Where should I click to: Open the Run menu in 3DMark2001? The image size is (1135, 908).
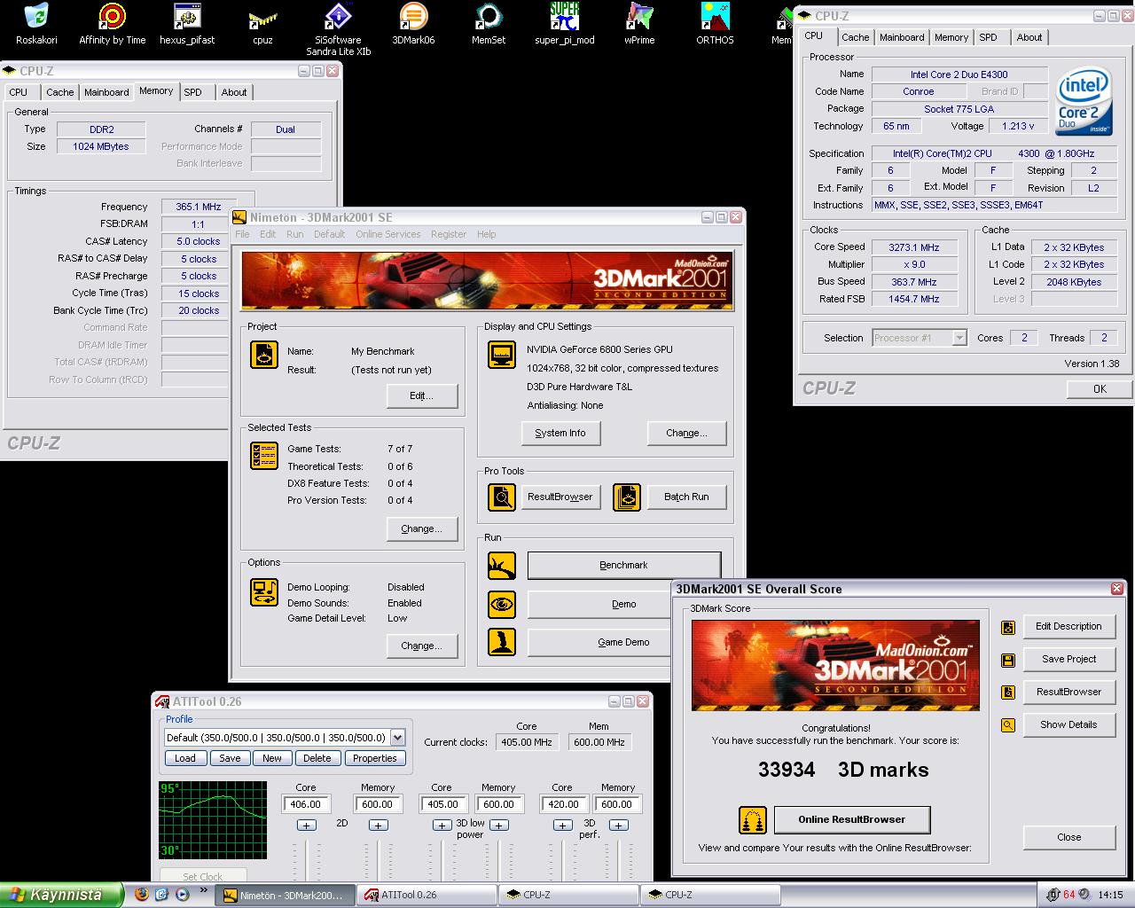pyautogui.click(x=295, y=234)
